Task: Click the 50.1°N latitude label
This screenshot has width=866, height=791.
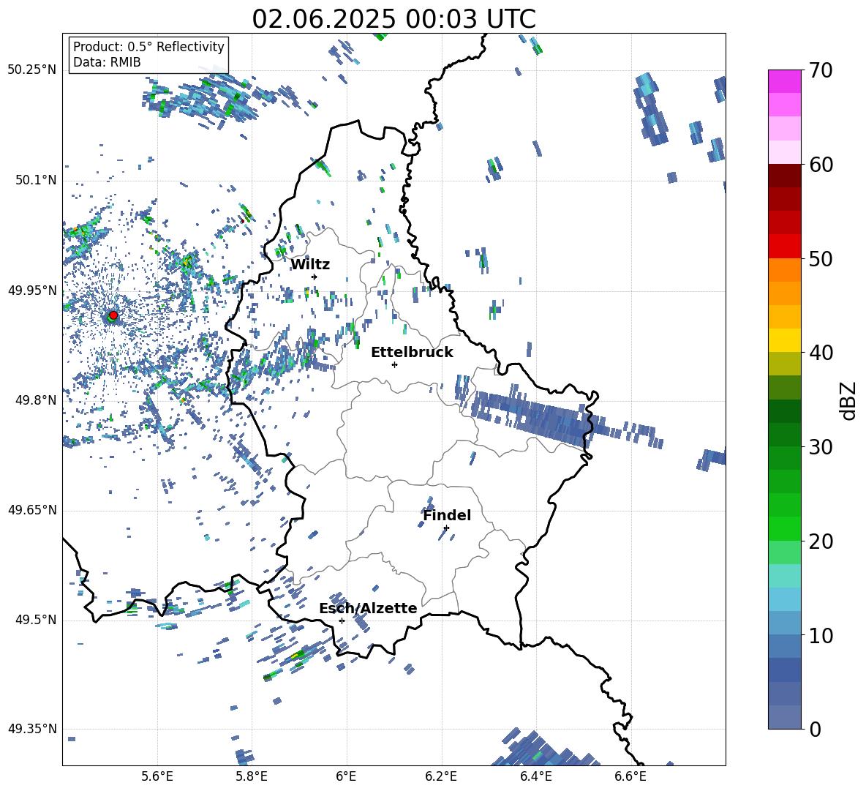Action: pos(34,180)
